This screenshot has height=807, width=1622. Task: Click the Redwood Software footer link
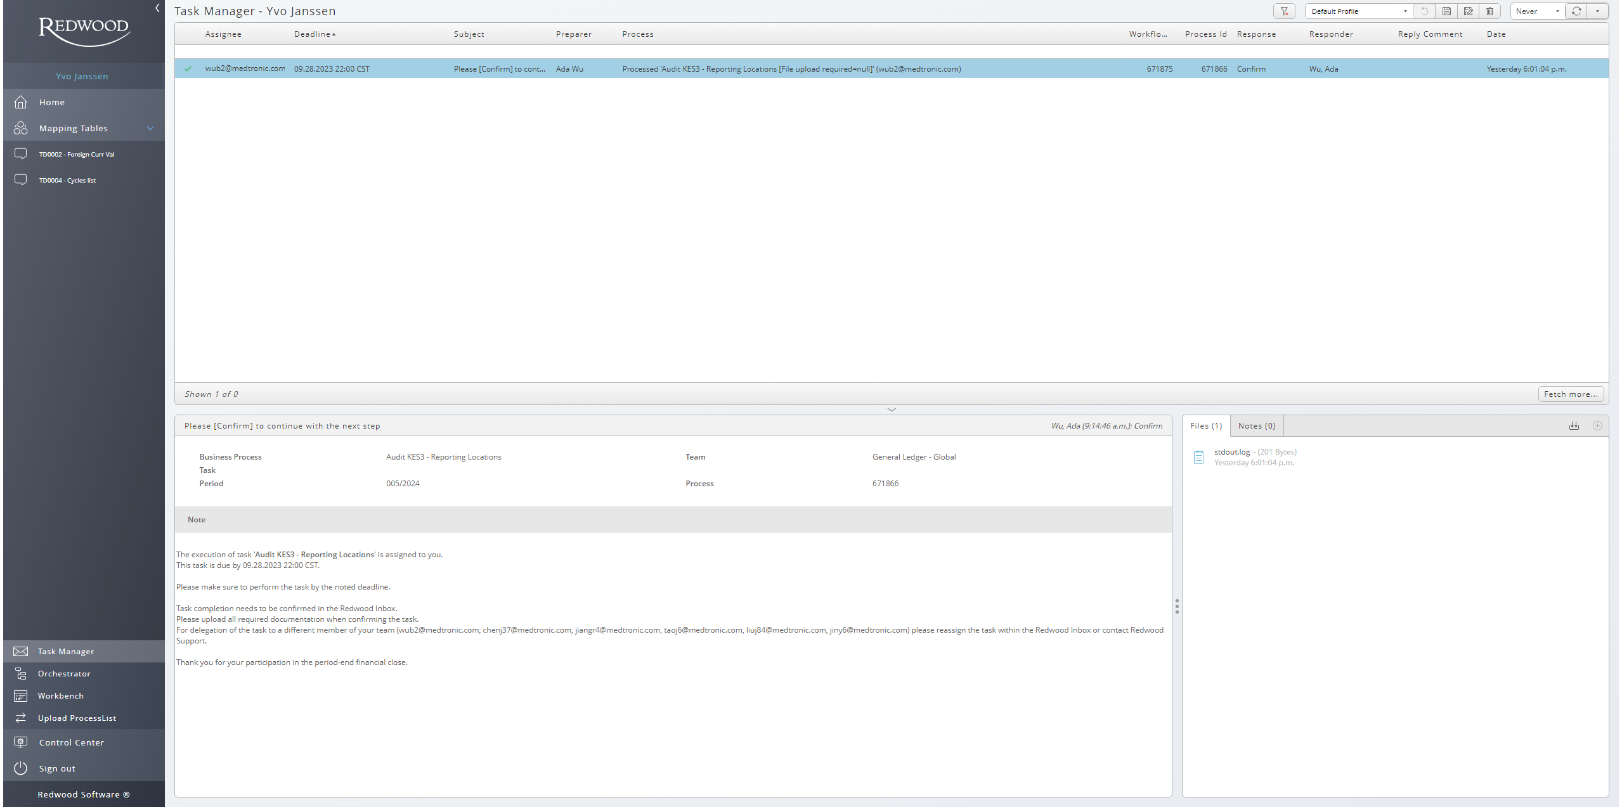point(84,794)
